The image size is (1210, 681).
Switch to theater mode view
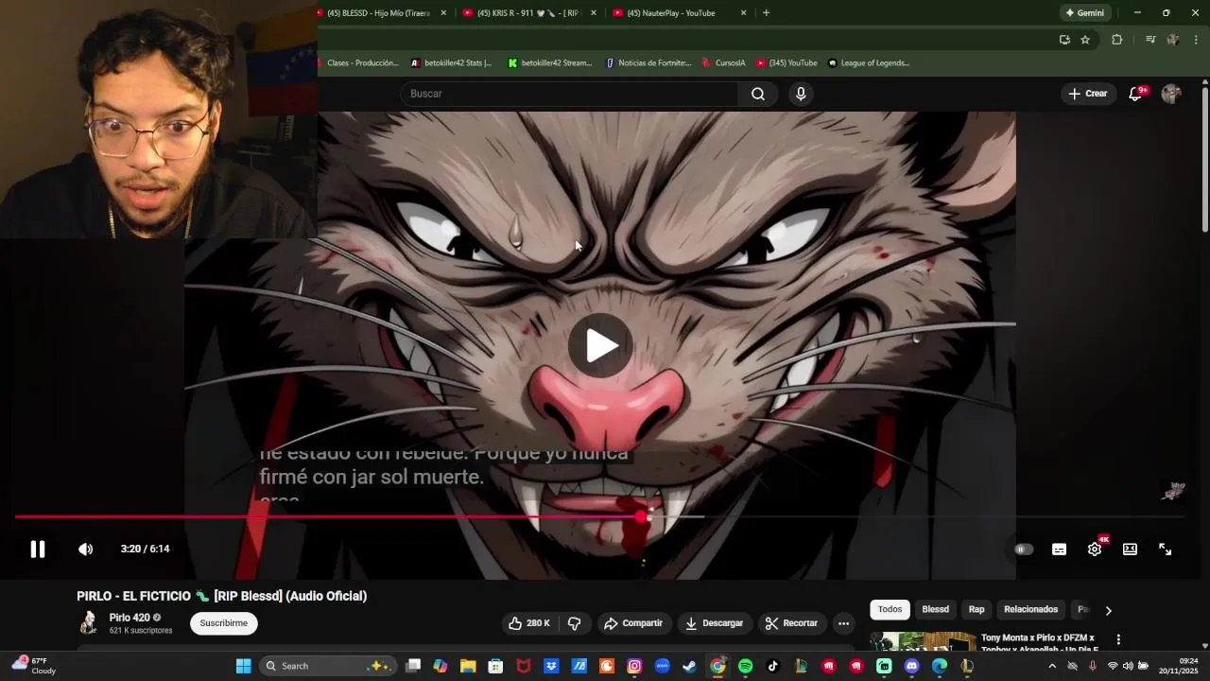pos(1130,549)
